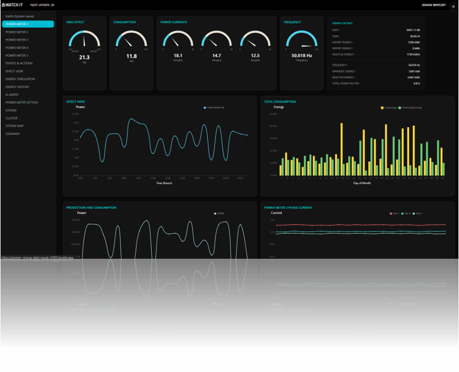Toggle the Importerad legend in Effect View
The width and height of the screenshot is (459, 372).
[214, 108]
